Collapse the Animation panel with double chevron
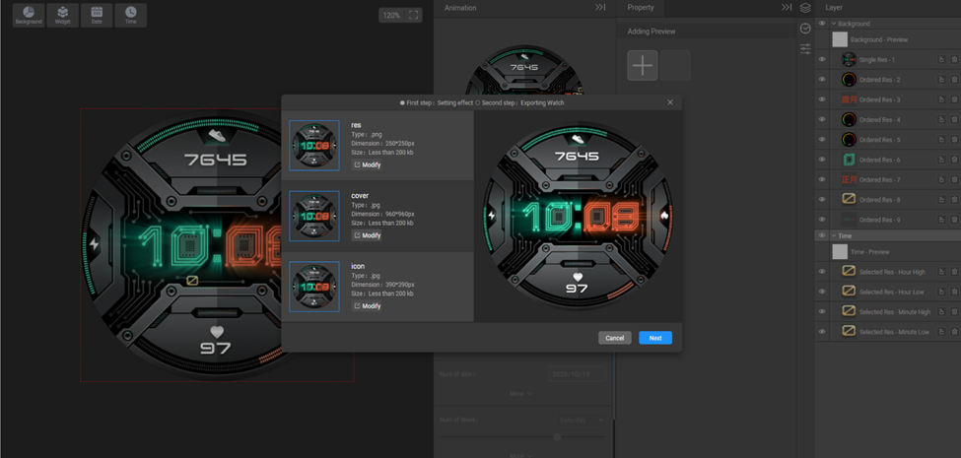The width and height of the screenshot is (961, 458). 599,8
